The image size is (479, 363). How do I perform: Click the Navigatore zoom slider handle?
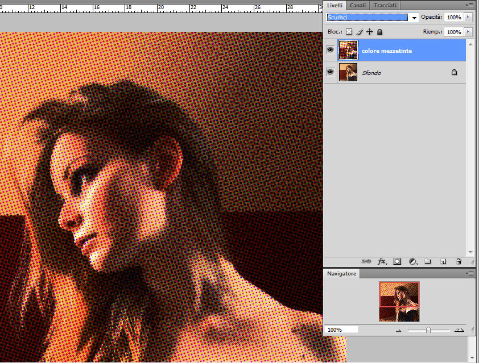tap(428, 329)
